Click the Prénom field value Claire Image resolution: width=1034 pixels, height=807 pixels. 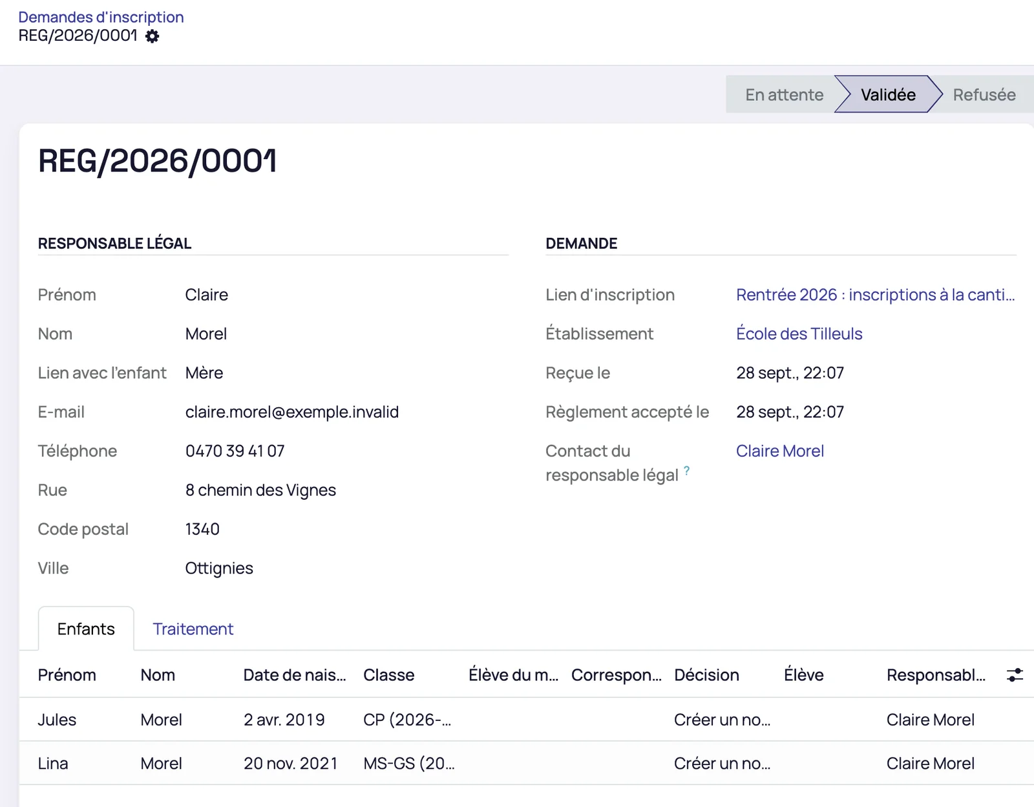click(207, 295)
